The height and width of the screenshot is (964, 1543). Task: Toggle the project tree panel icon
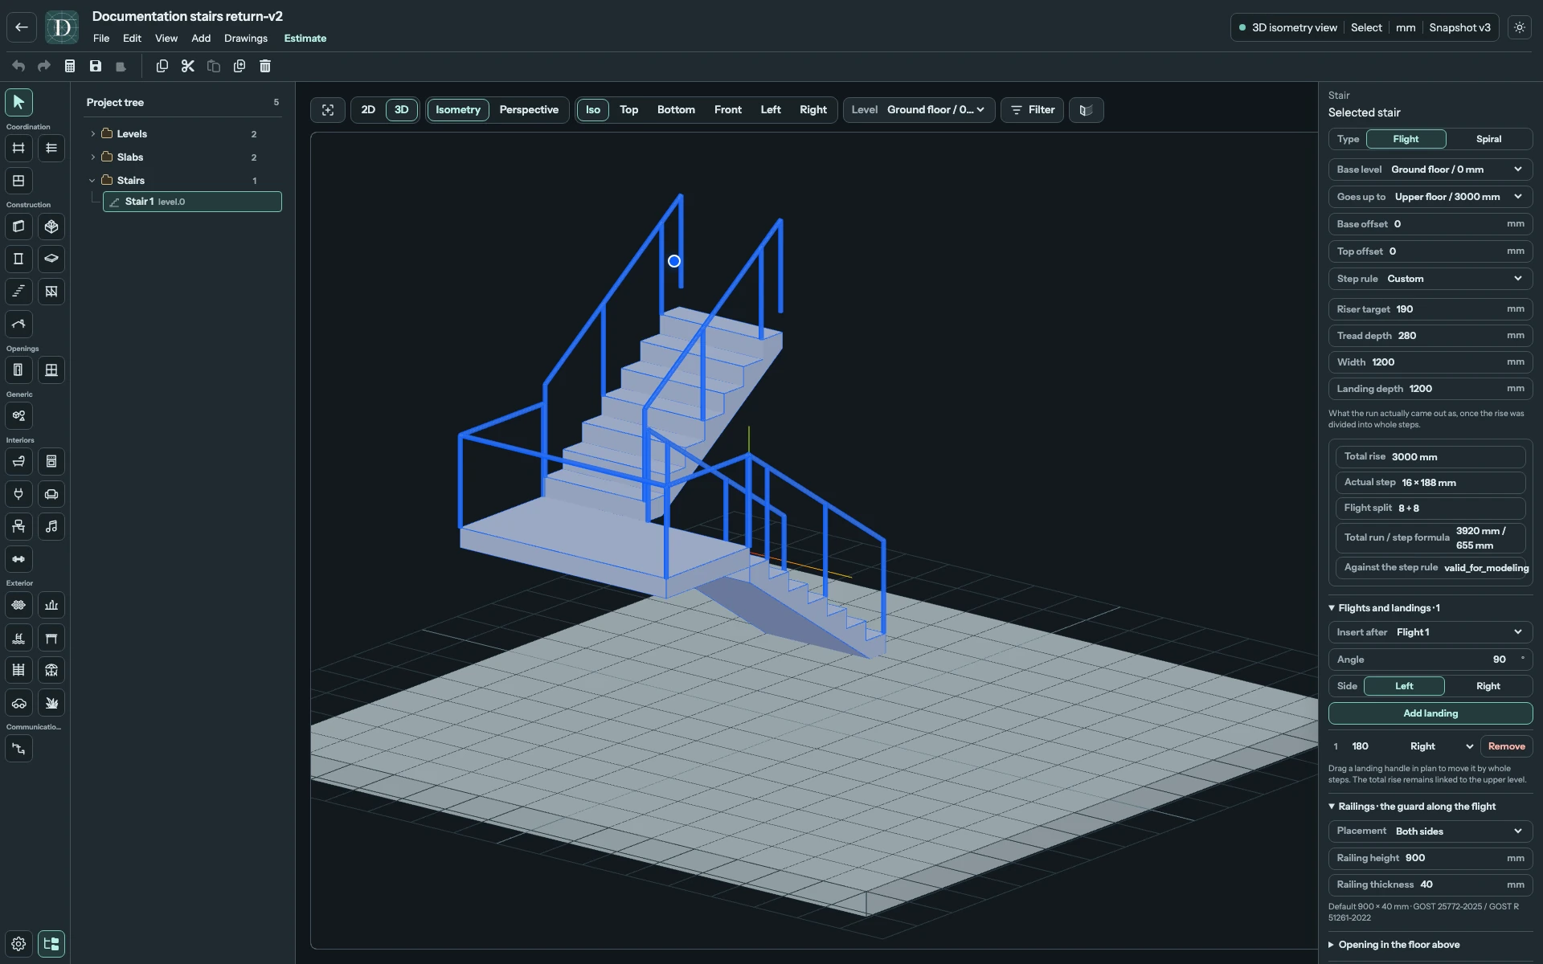point(51,944)
